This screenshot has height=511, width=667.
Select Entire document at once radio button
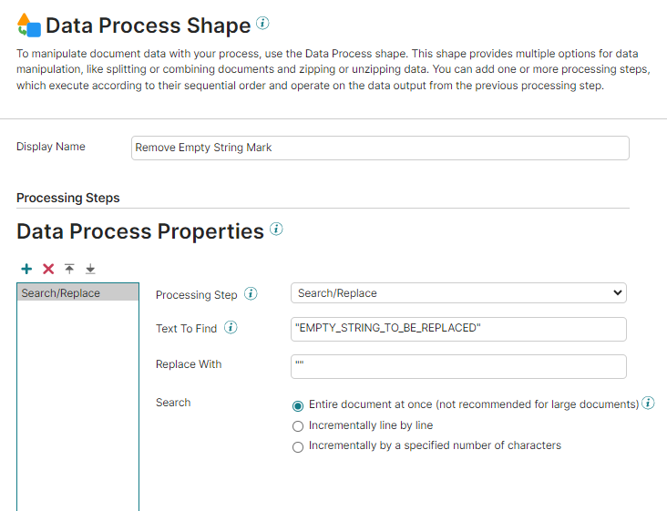[298, 404]
